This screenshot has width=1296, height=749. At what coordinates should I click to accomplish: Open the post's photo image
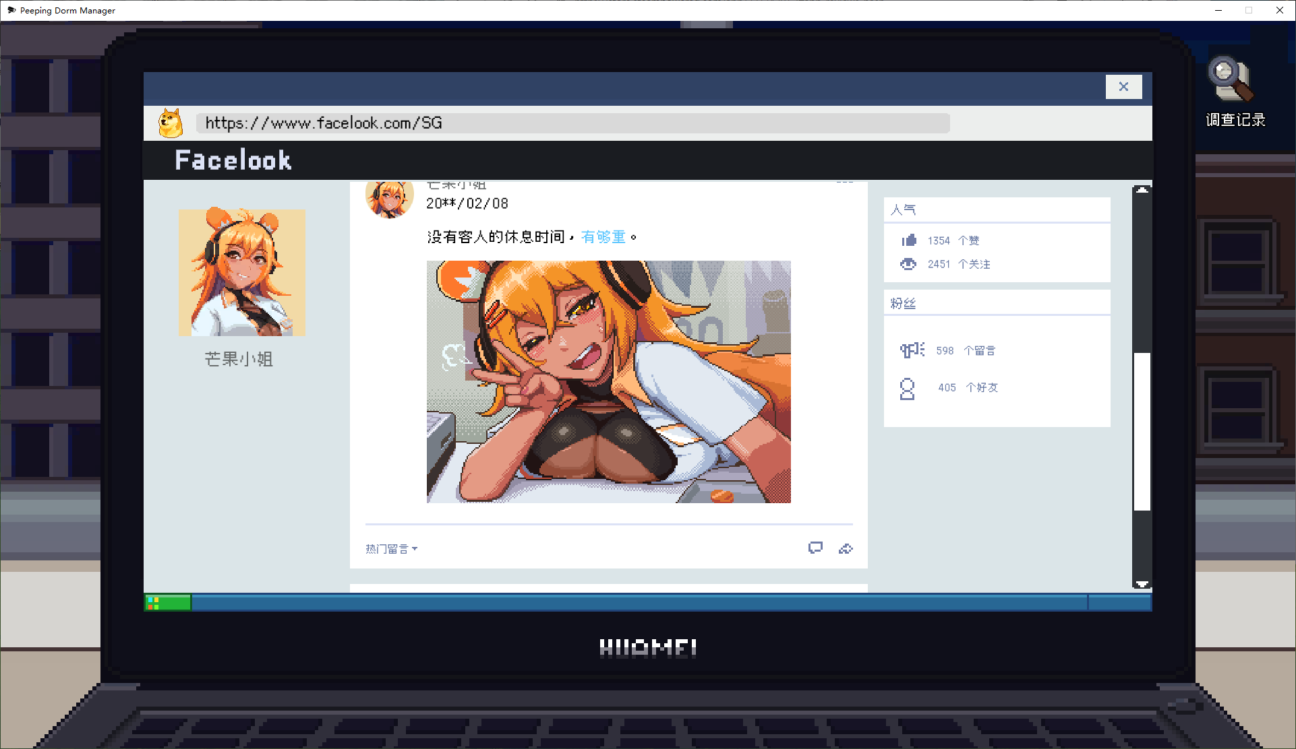(608, 381)
